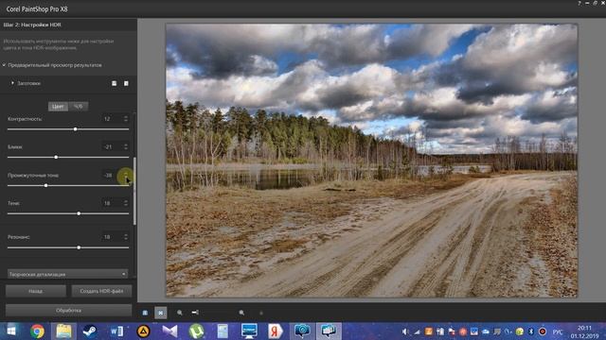Switch to black-and-white mode tab
Viewport: 606px width, 340px height.
pos(78,107)
